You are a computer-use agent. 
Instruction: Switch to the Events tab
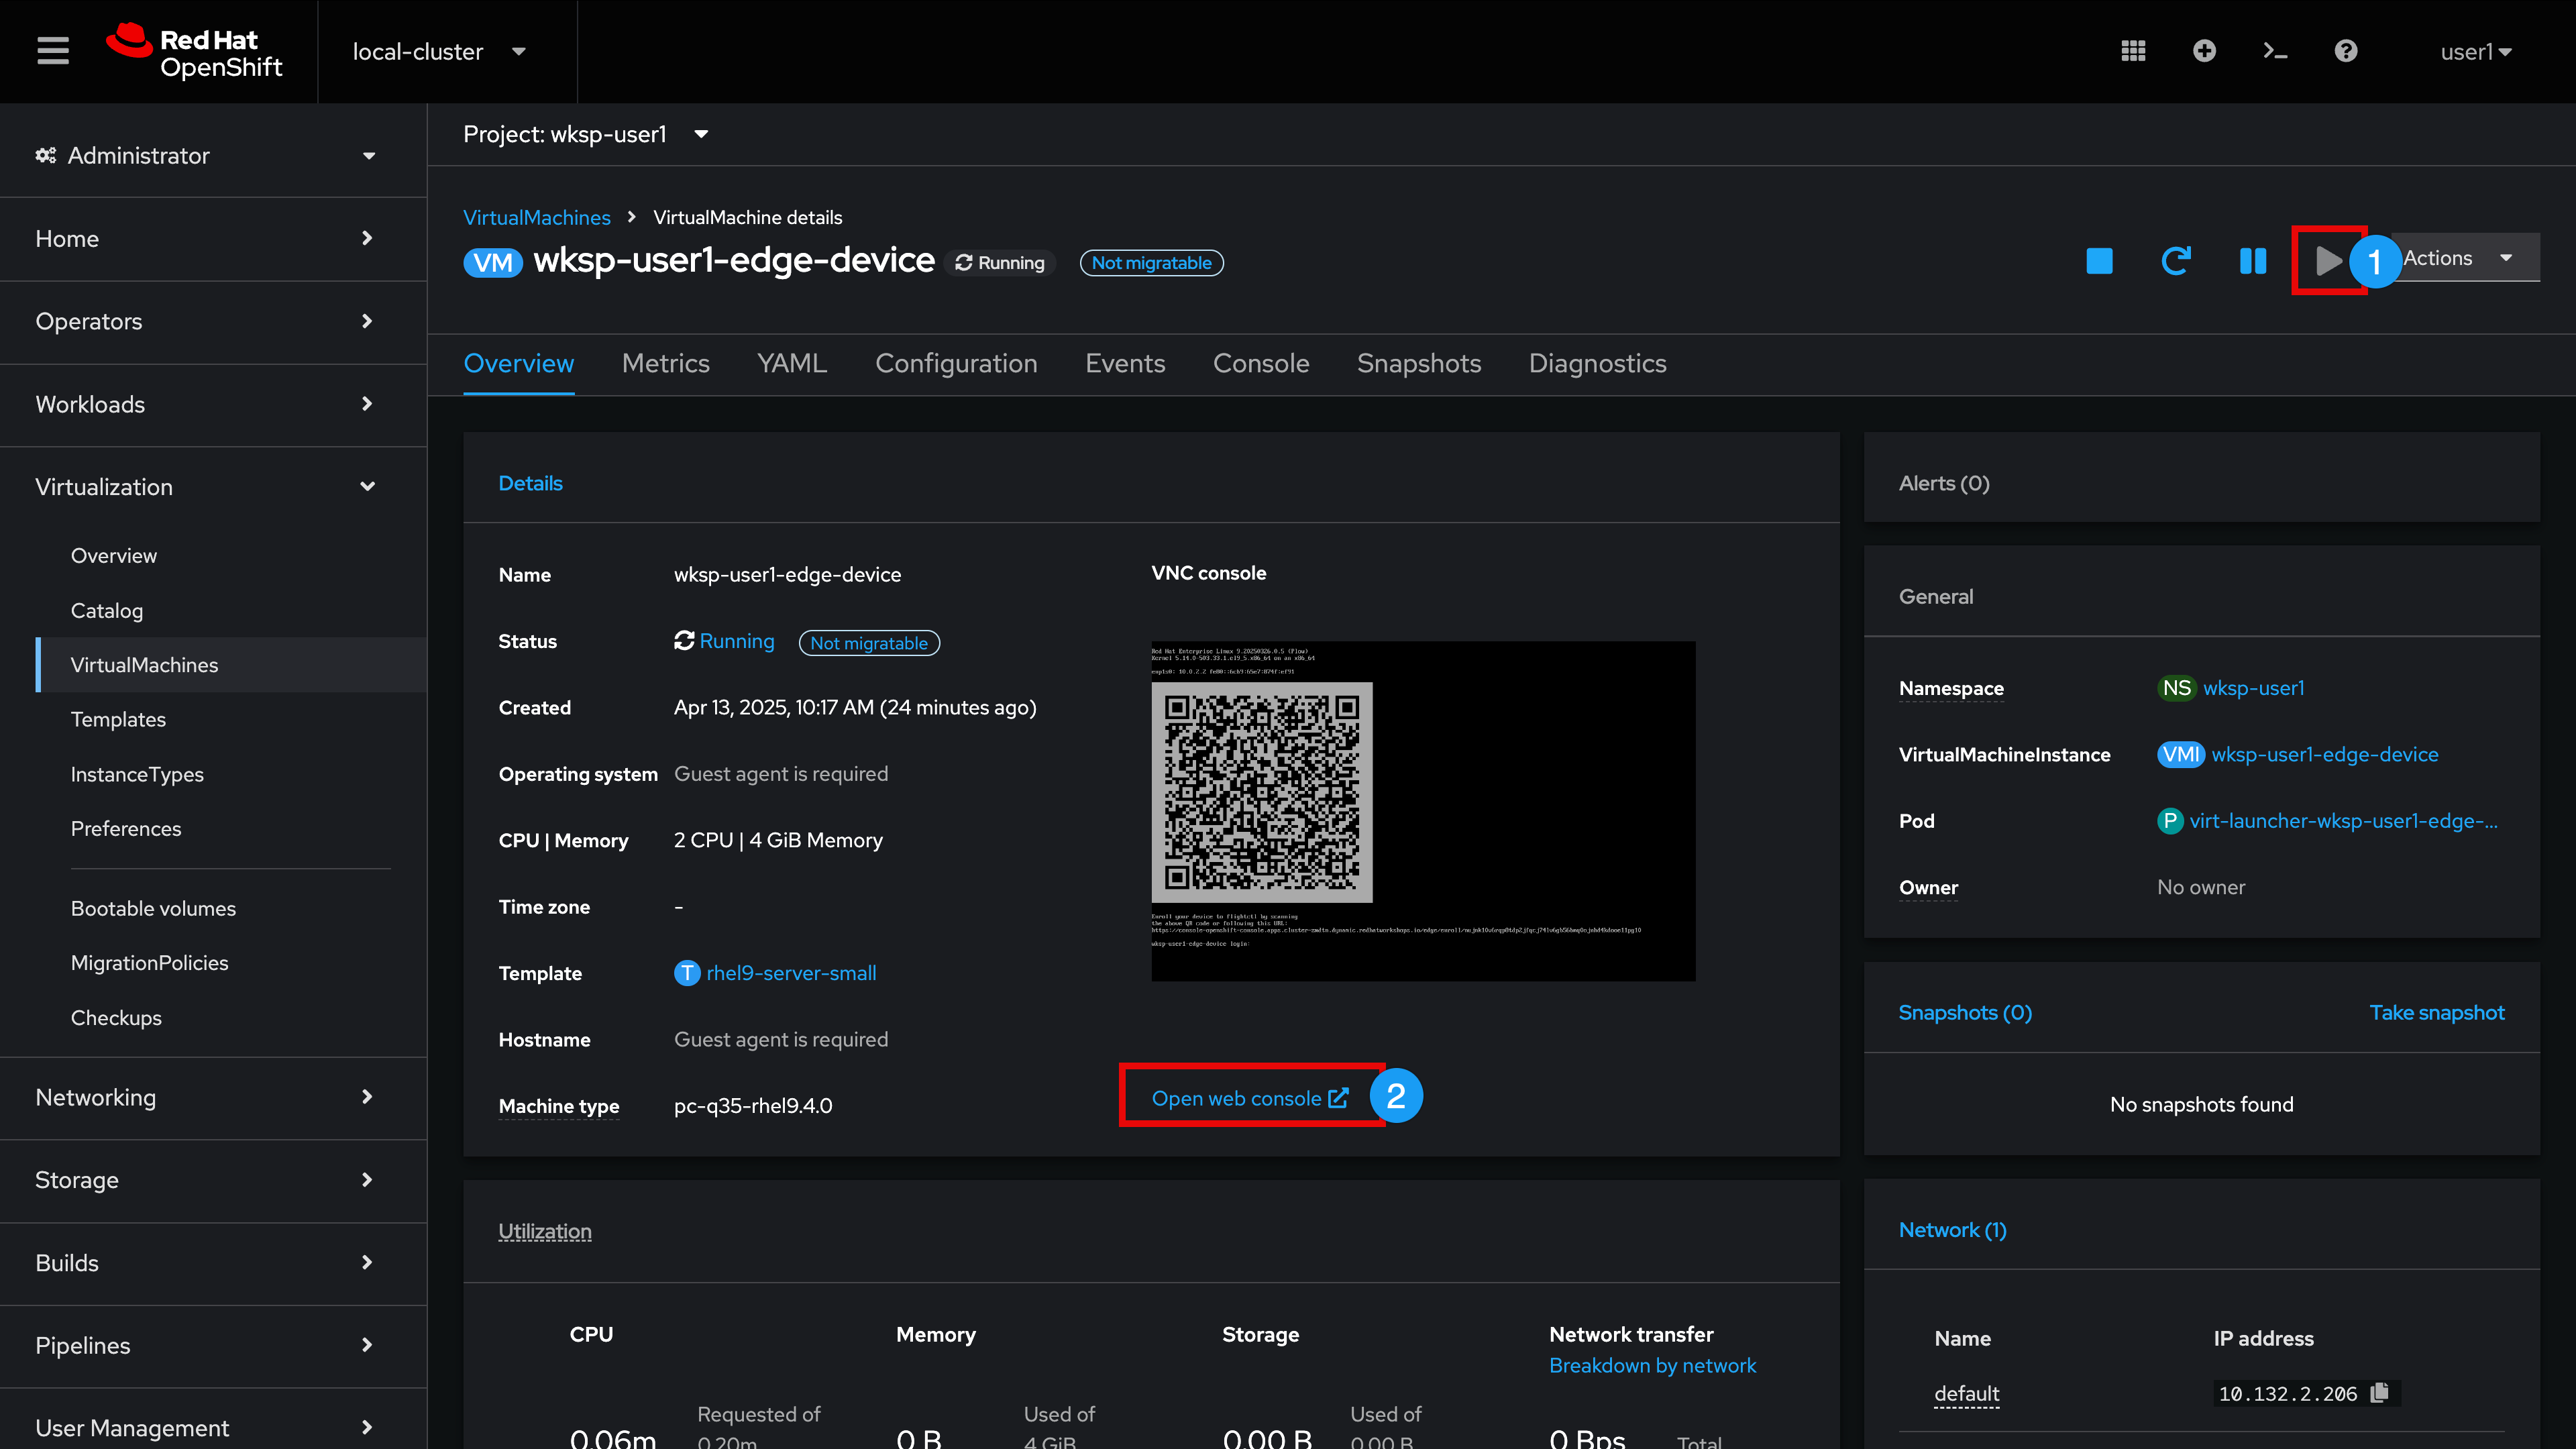[1125, 363]
